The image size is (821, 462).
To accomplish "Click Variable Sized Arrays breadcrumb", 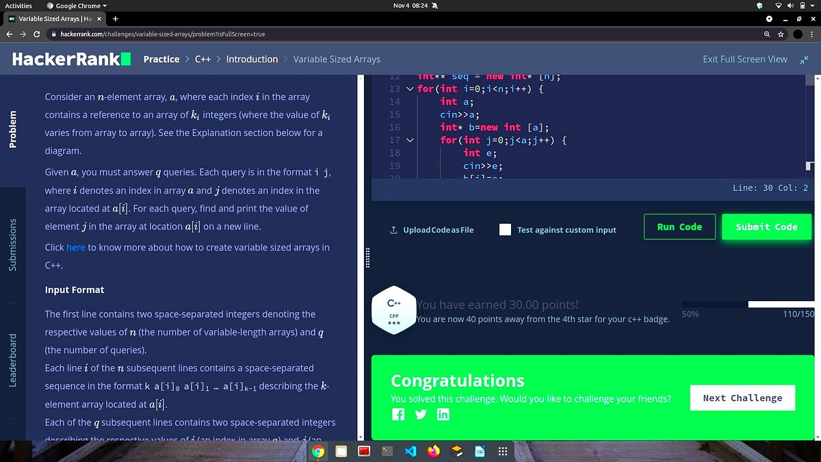I will point(337,60).
